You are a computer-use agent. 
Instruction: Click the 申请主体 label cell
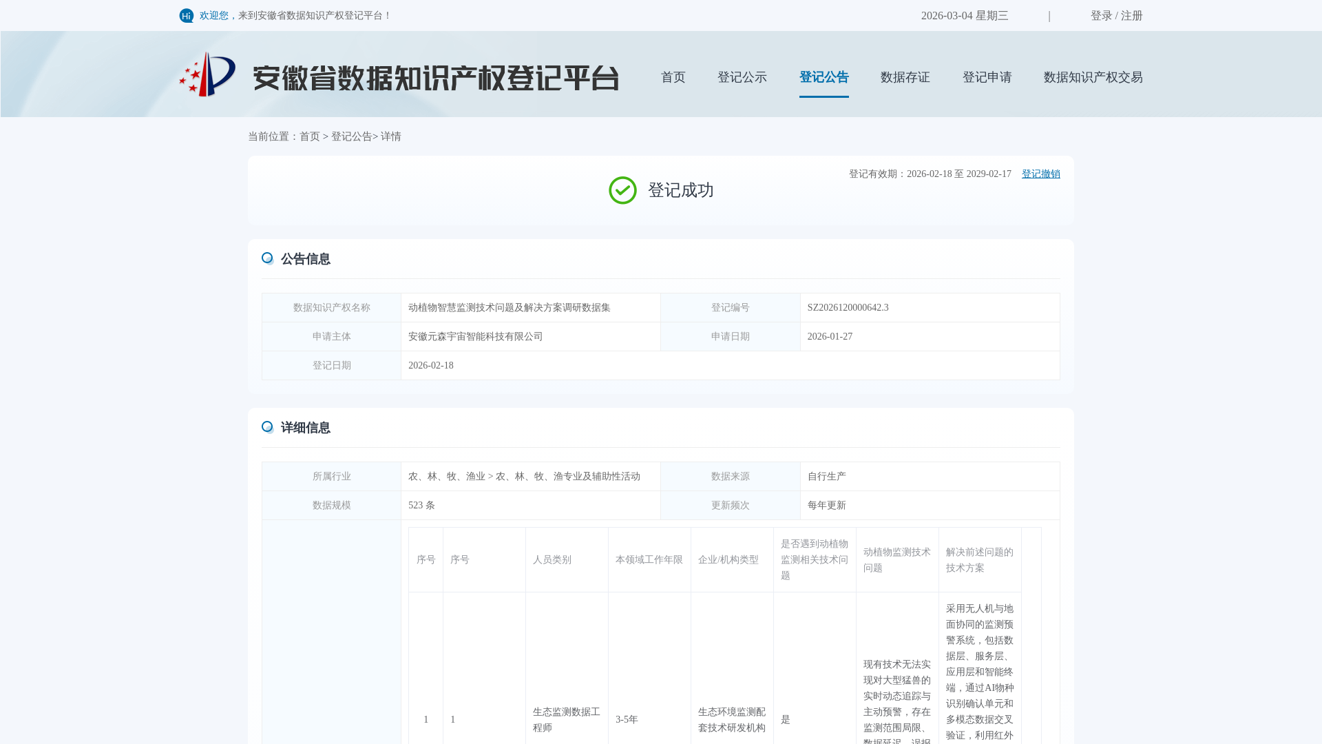tap(332, 337)
